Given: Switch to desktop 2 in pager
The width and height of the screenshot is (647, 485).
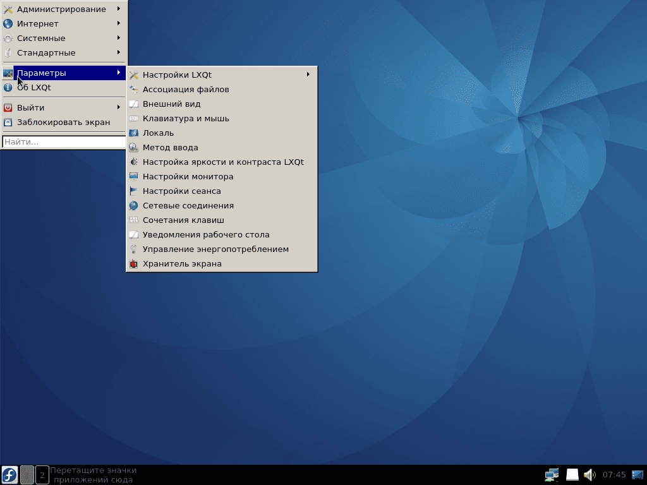Looking at the screenshot, I should [42, 475].
